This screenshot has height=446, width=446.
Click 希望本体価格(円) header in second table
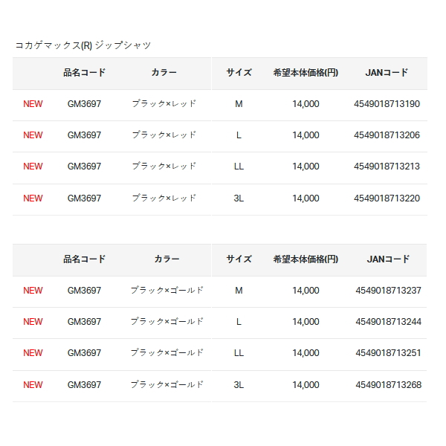pos(306,259)
